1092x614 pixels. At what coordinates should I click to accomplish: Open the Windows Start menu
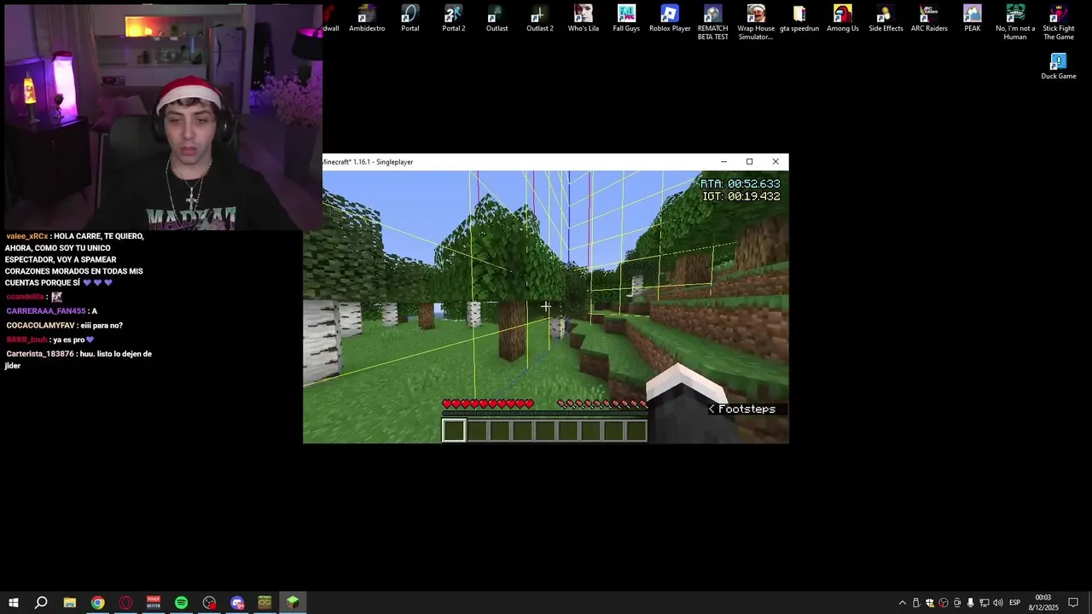[x=14, y=603]
